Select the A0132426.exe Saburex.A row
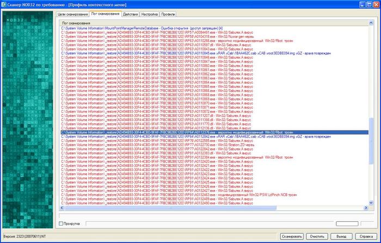The width and height of the screenshot is (381, 243). tap(214, 186)
